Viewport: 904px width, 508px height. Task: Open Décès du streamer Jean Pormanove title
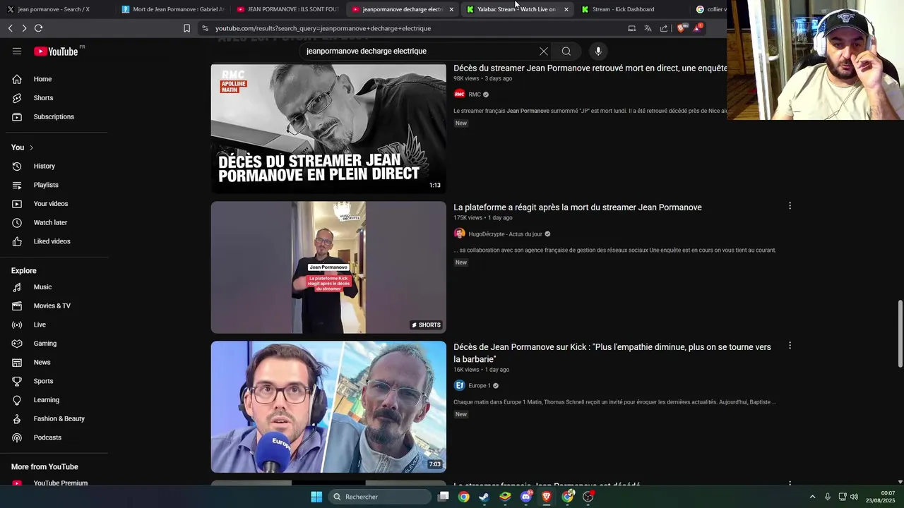(x=590, y=68)
